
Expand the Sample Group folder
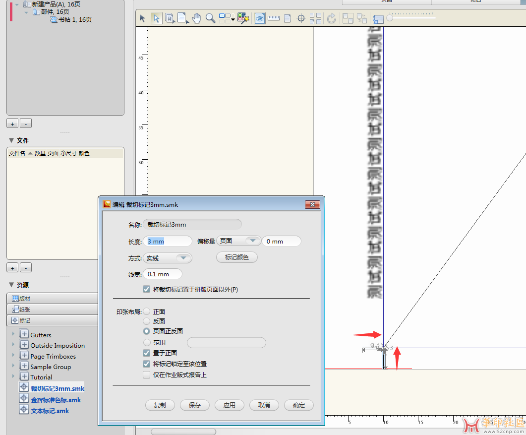pyautogui.click(x=13, y=365)
